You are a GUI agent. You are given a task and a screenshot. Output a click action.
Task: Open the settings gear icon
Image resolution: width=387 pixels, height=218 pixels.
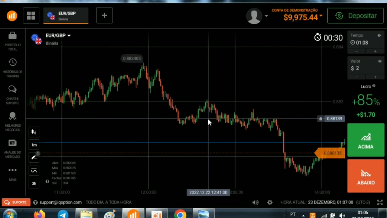point(270,203)
